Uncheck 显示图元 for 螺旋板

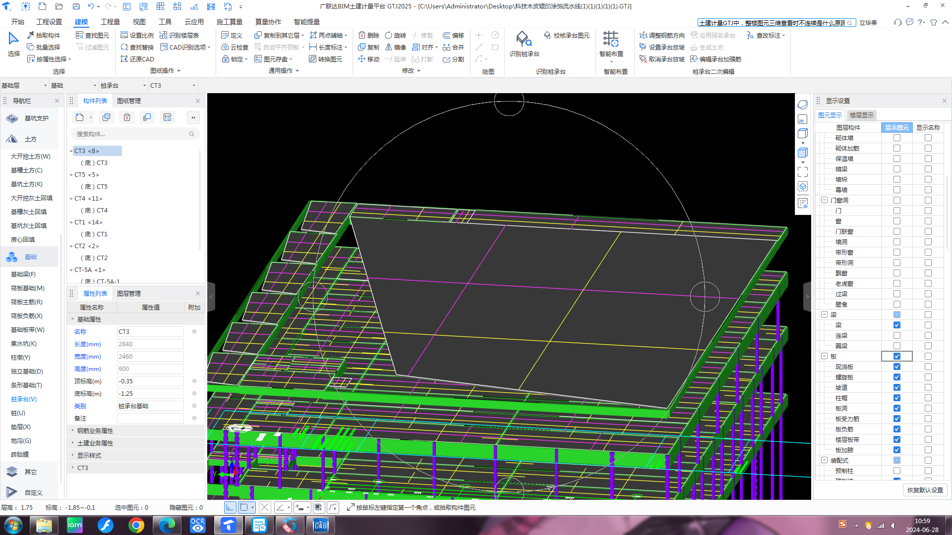[896, 377]
